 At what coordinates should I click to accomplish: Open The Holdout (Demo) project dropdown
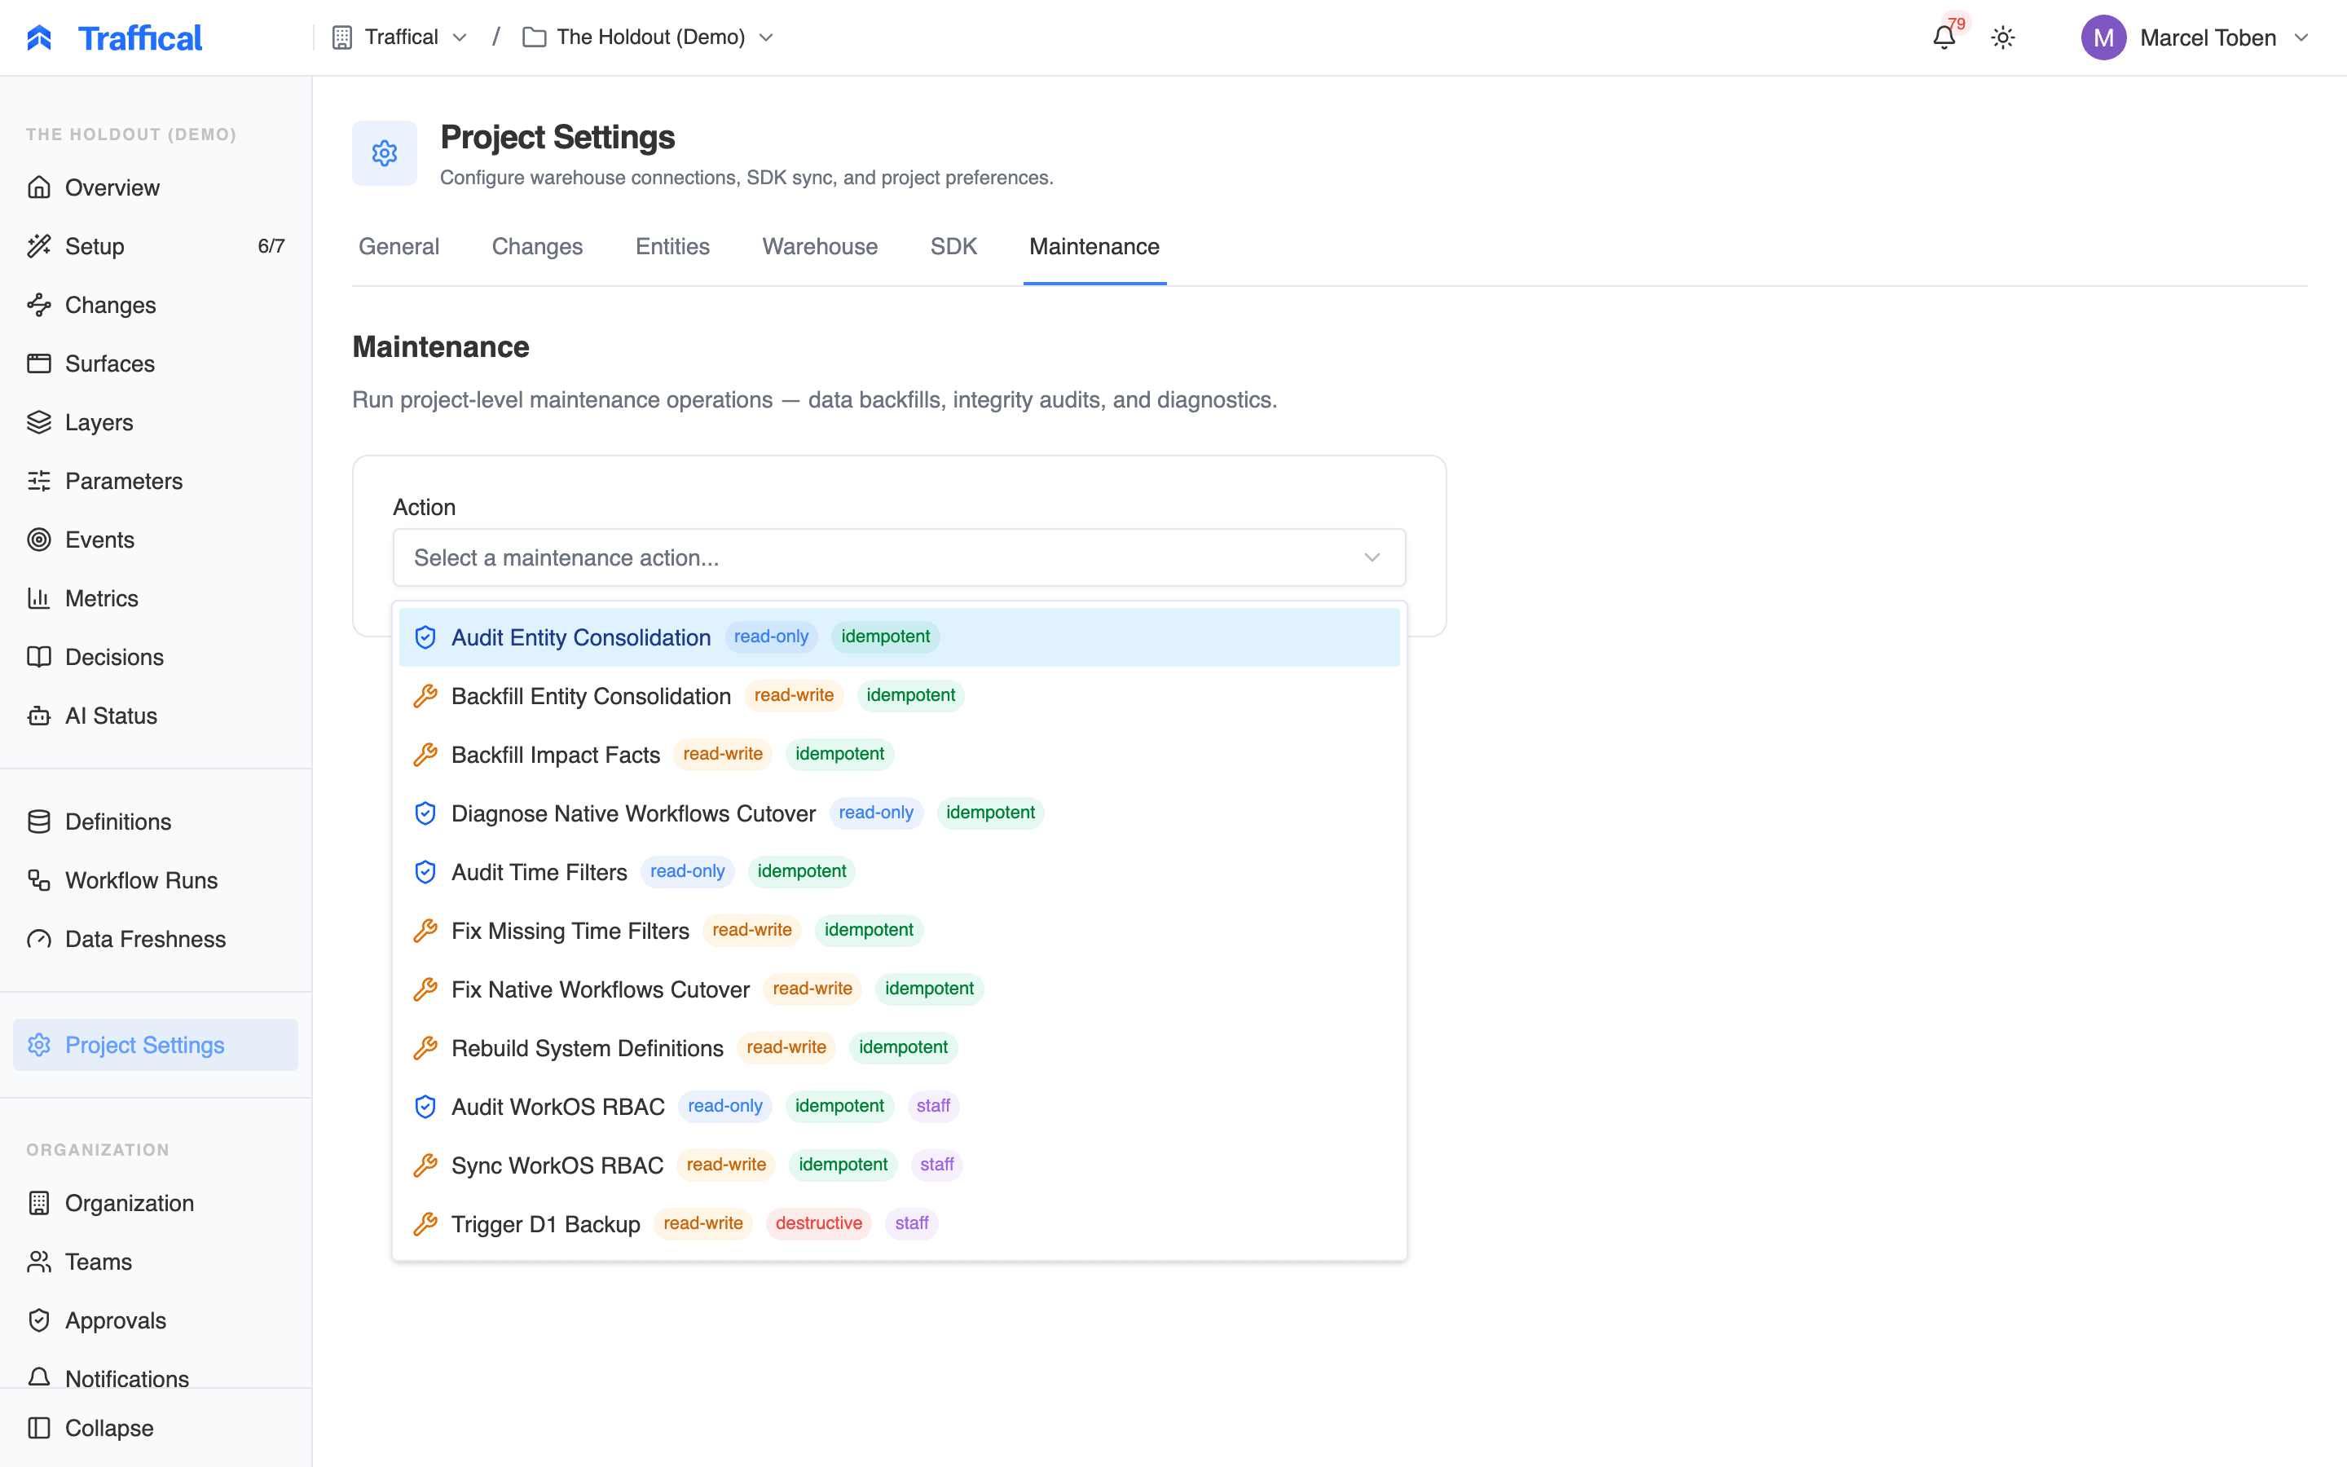(x=648, y=37)
